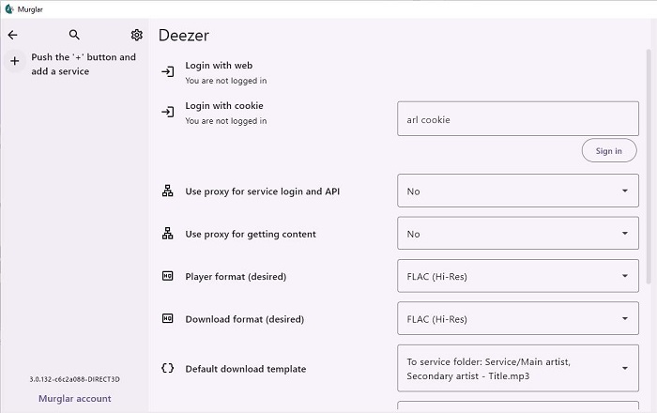Open settings gear icon in sidebar

click(x=137, y=35)
